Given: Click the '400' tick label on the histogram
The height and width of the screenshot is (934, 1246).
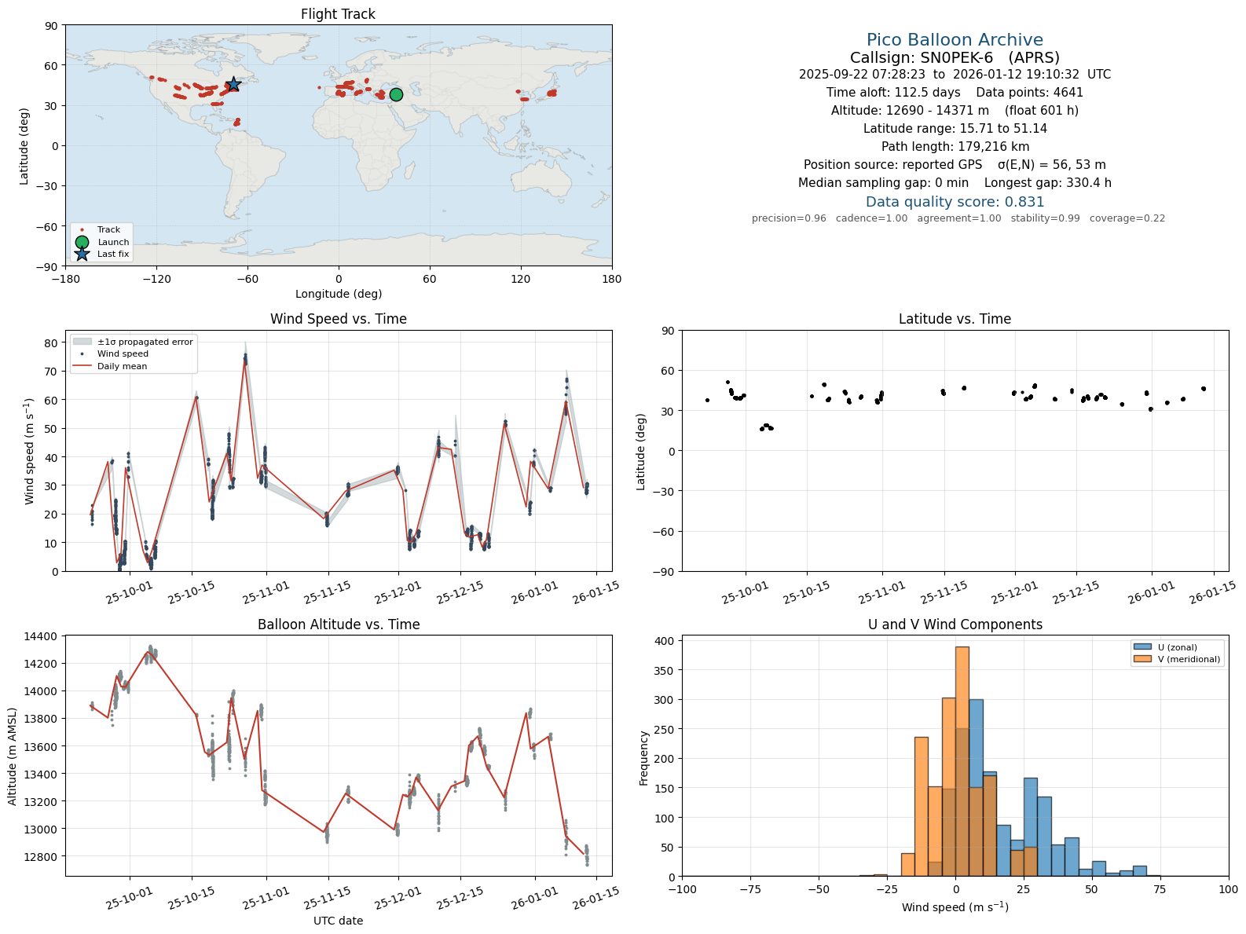Looking at the screenshot, I should pos(665,641).
